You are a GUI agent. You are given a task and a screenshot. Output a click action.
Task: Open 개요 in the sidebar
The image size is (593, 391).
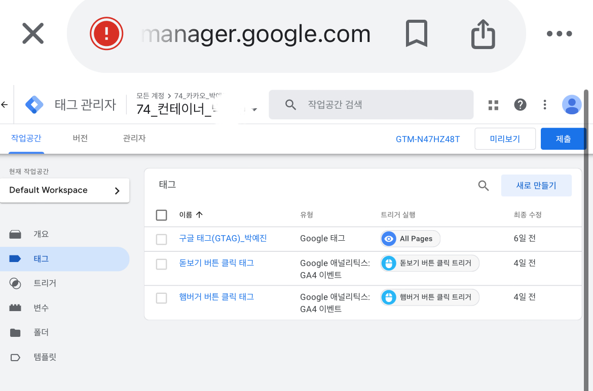tap(65, 234)
